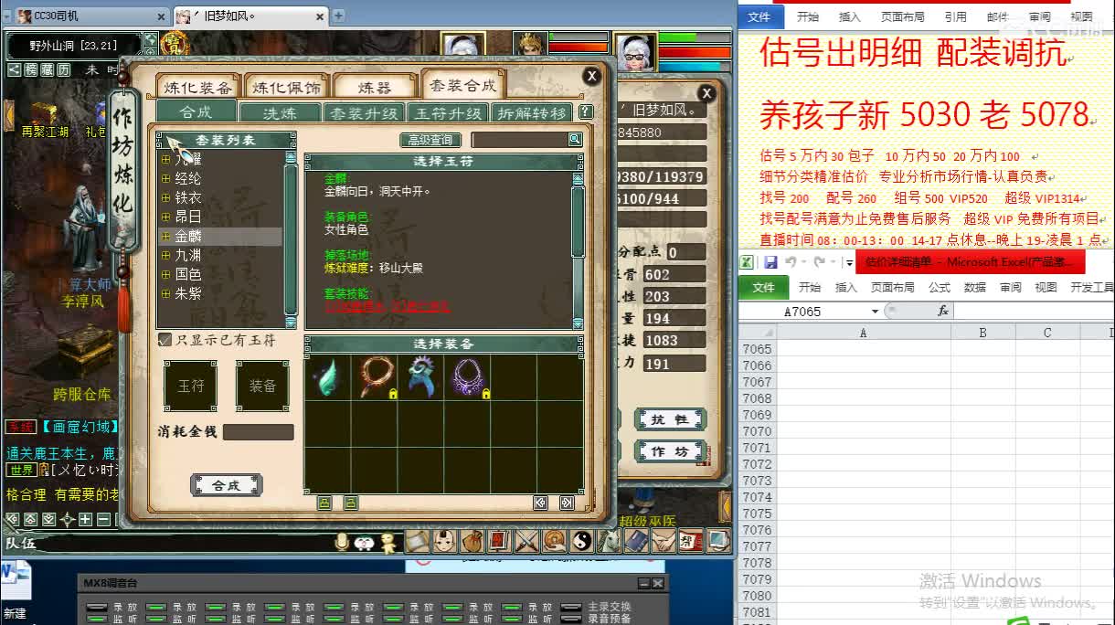This screenshot has width=1115, height=625.
Task: Open the question mark help icon
Action: click(586, 112)
